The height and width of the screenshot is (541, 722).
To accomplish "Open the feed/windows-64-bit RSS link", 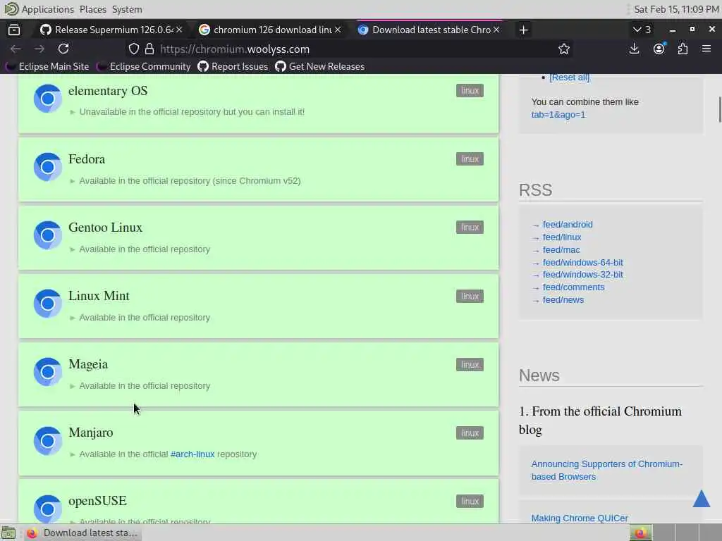I will click(582, 262).
